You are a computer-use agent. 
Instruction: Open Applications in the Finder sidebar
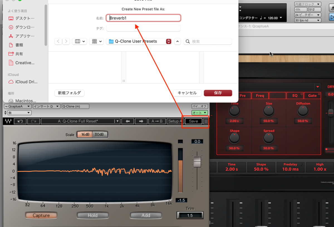click(x=21, y=36)
